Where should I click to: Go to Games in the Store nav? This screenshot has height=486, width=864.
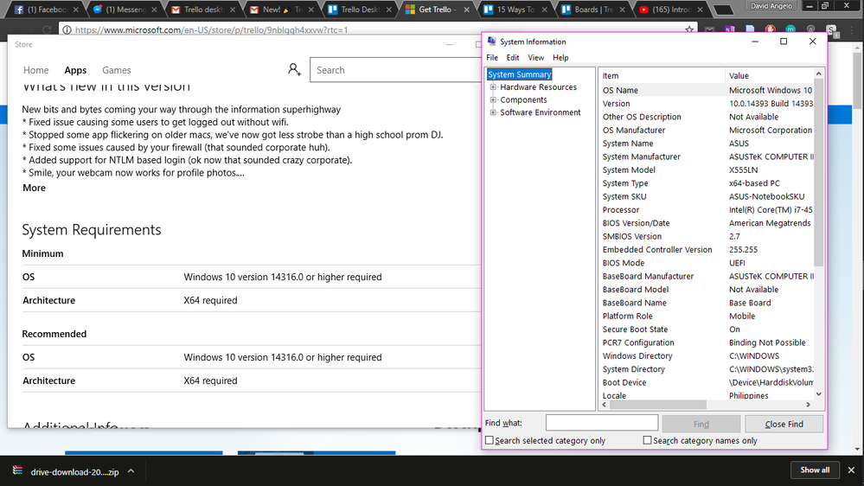(x=116, y=70)
